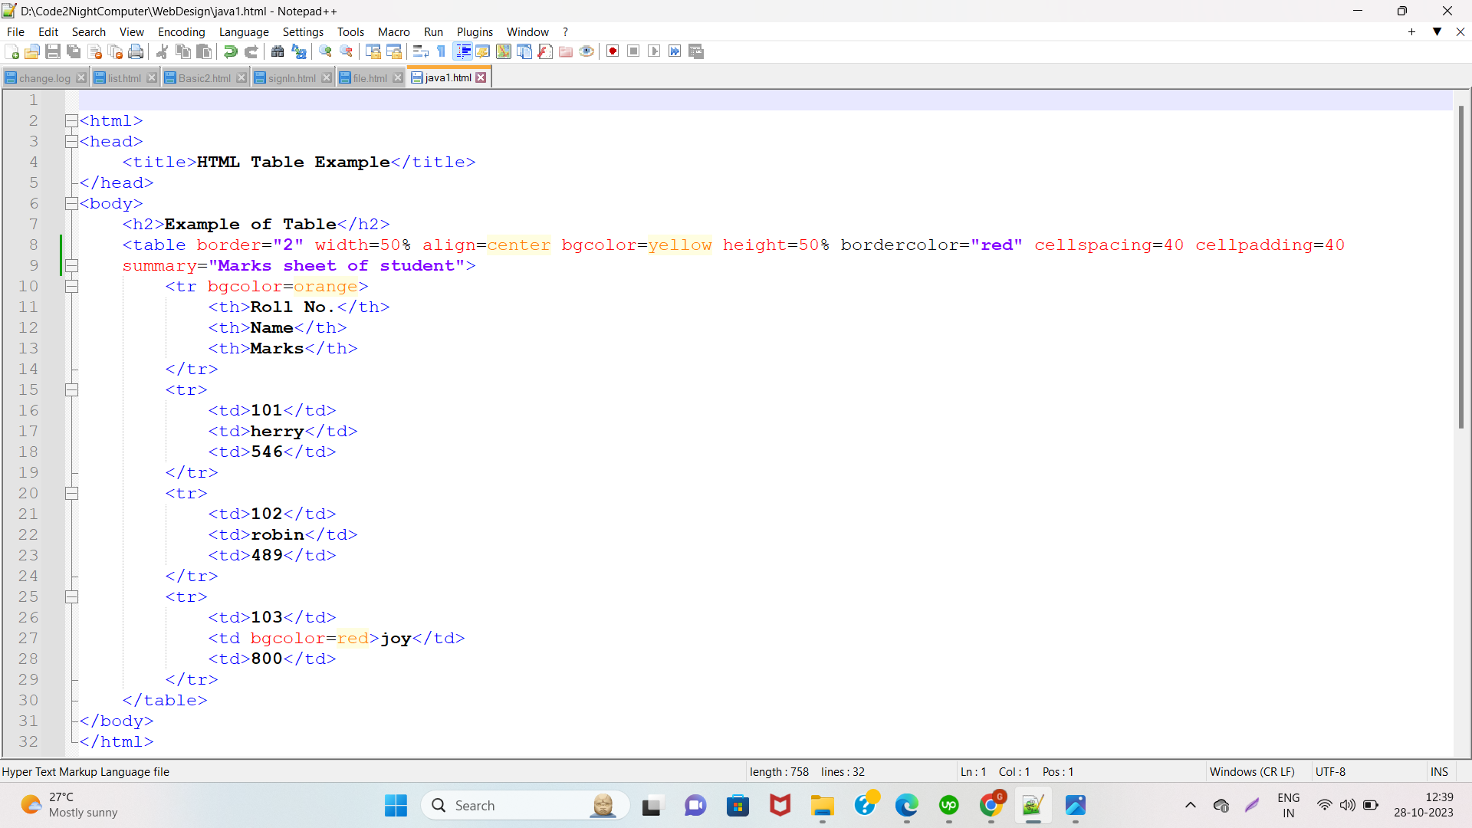
Task: Click the Close All toolbar icon
Action: coord(116,51)
